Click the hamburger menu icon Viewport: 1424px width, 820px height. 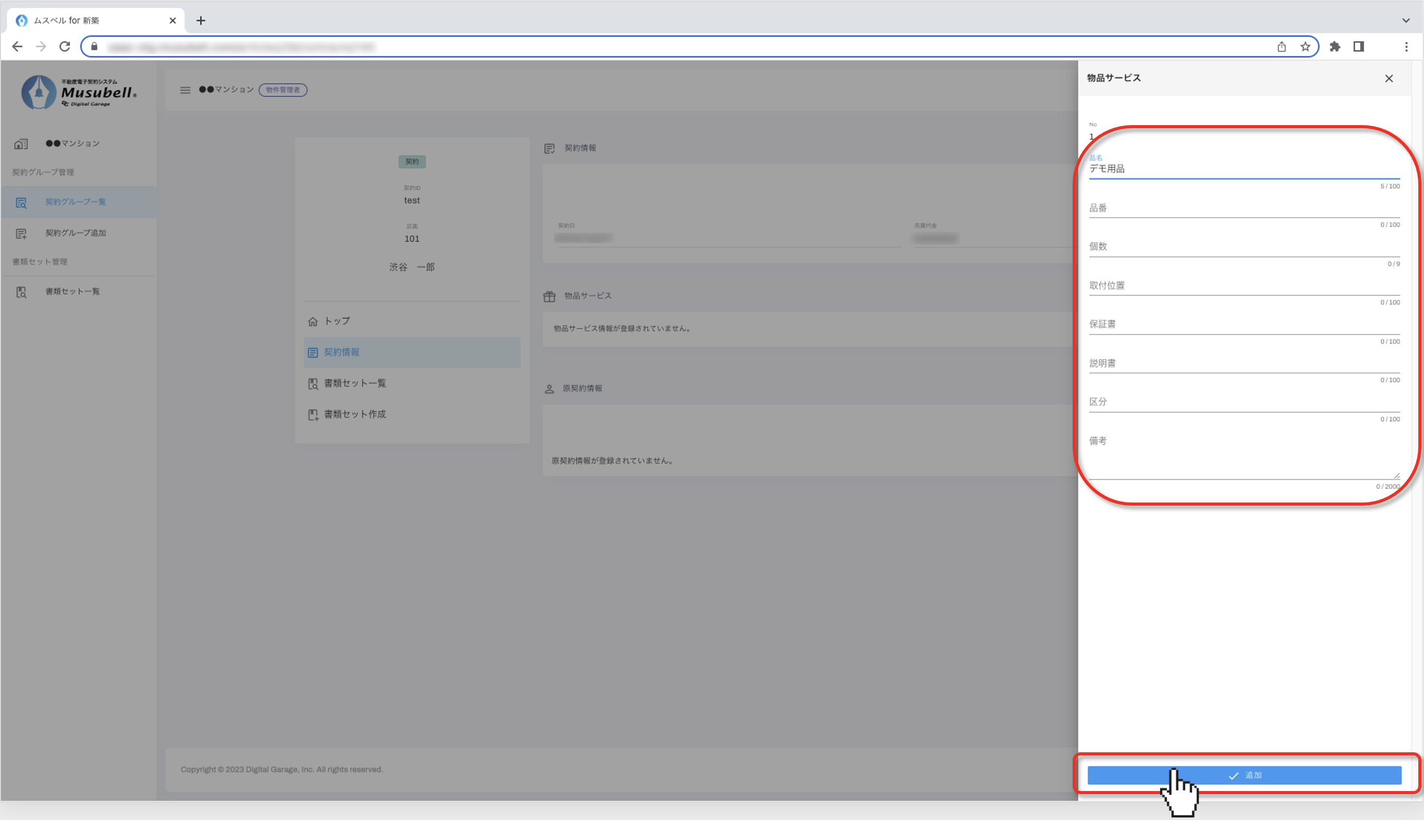(185, 90)
